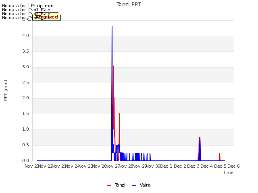Click the 4.0 y-axis tick label
This screenshot has height=193, width=258.
(x=25, y=36)
